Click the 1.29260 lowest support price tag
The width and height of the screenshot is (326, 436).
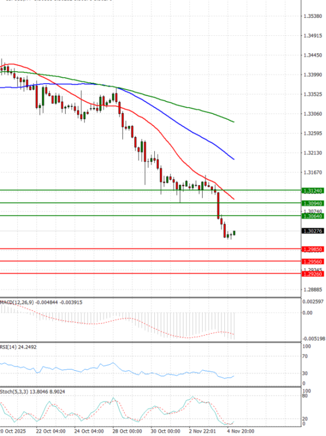pyautogui.click(x=312, y=274)
